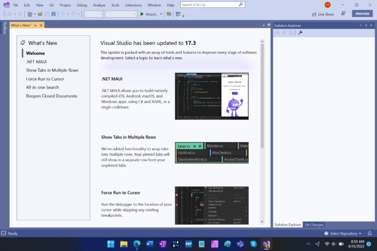
Task: Click the Home icon in Solution Explorer
Action: pos(291,32)
